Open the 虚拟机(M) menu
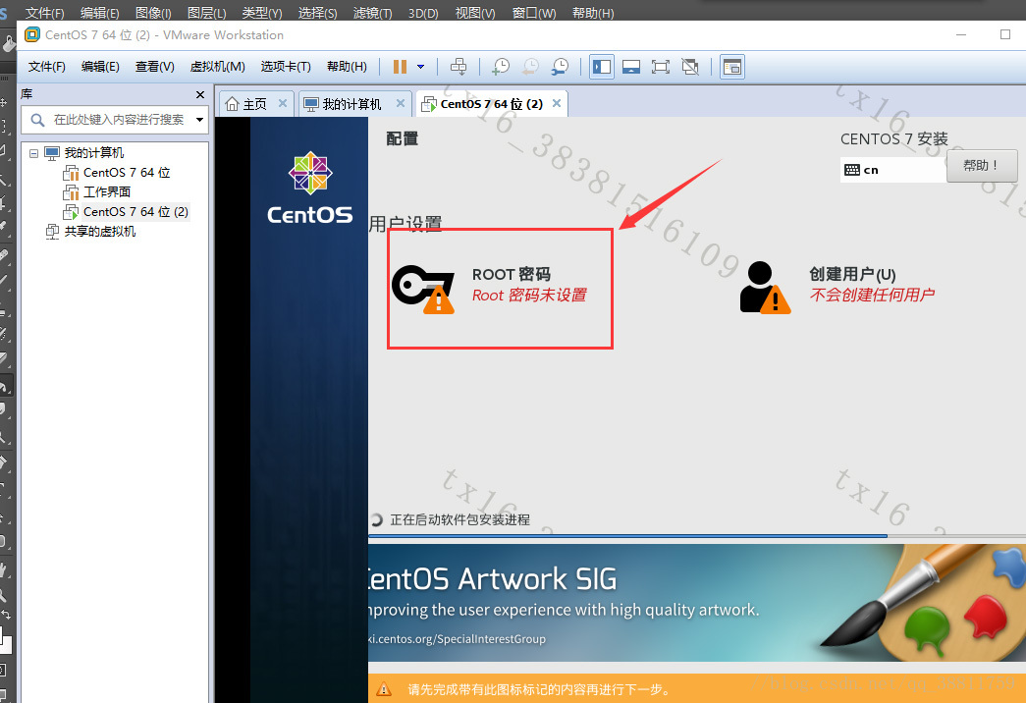The height and width of the screenshot is (703, 1026). click(x=217, y=67)
